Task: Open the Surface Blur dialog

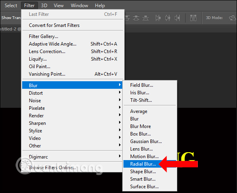Action: click(150, 187)
